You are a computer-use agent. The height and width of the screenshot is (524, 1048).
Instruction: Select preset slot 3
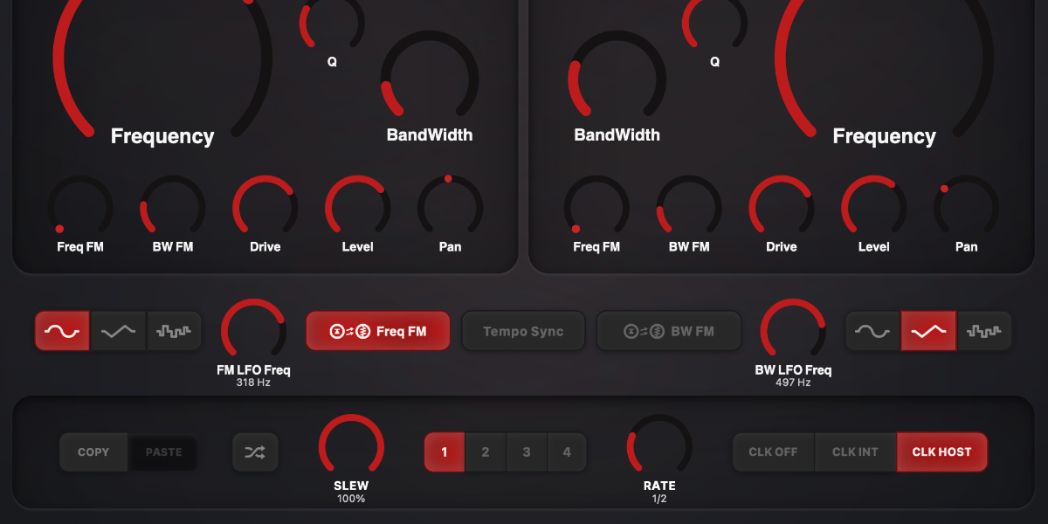click(527, 452)
